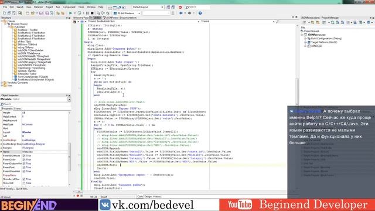This screenshot has height=211, width=375.
Task: Switch to the Welcome Page tab
Action: click(x=81, y=18)
